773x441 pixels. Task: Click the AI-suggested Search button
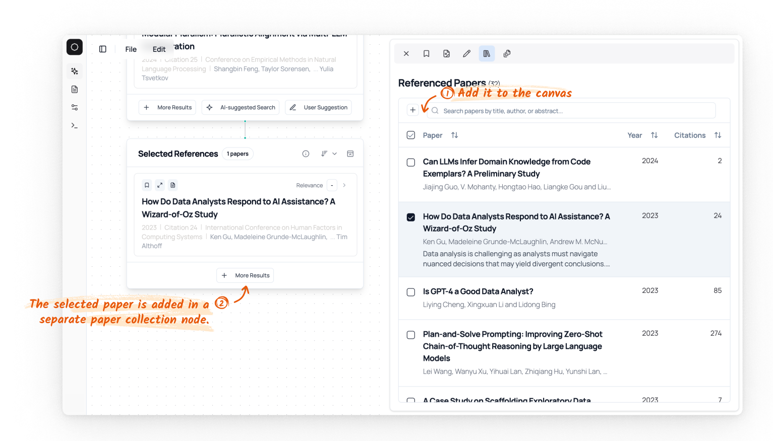(241, 107)
